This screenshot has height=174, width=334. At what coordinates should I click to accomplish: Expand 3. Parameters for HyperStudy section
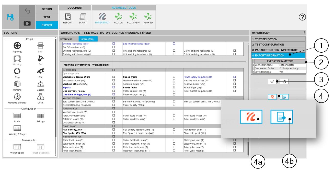(278, 50)
